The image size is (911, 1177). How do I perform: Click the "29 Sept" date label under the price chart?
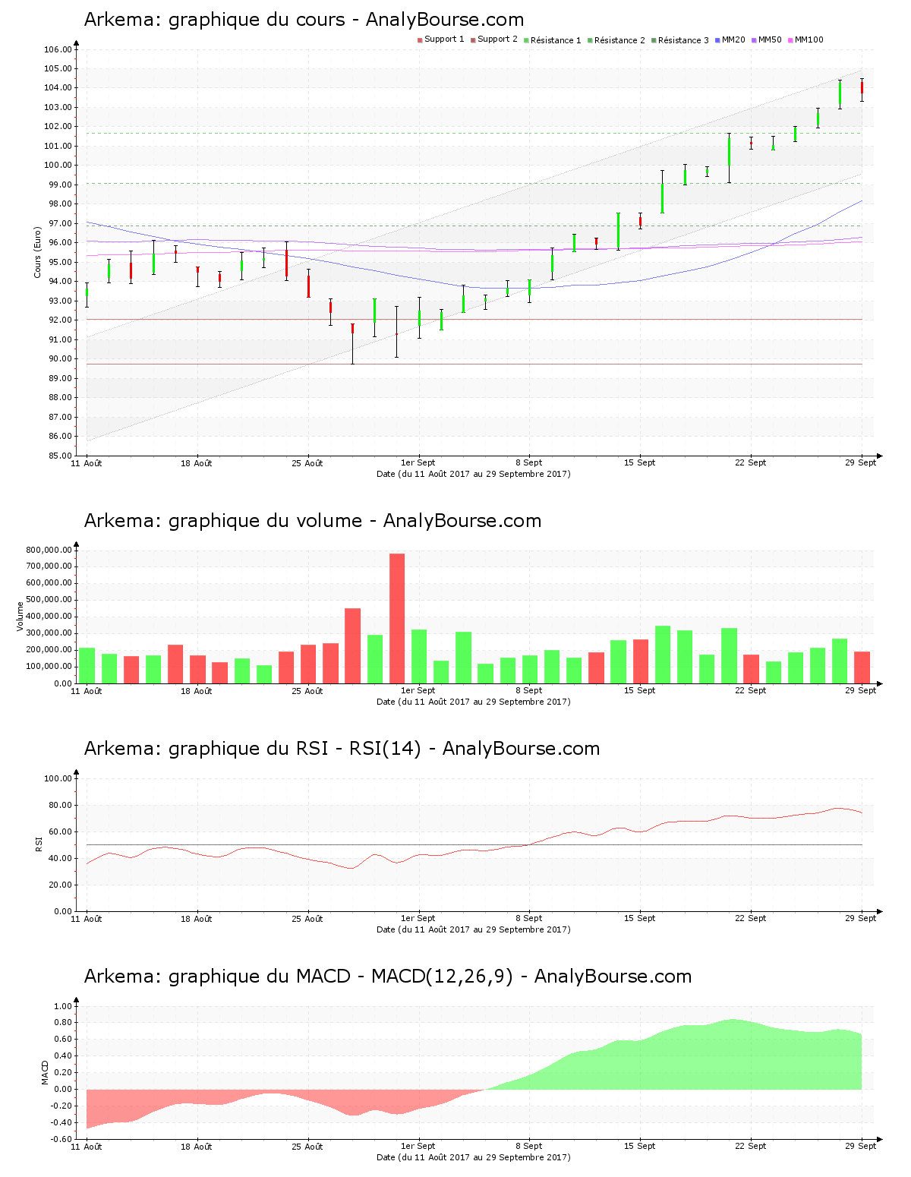click(861, 463)
